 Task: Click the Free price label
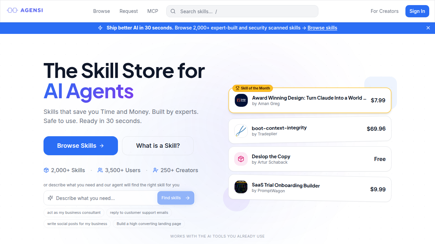pyautogui.click(x=380, y=159)
